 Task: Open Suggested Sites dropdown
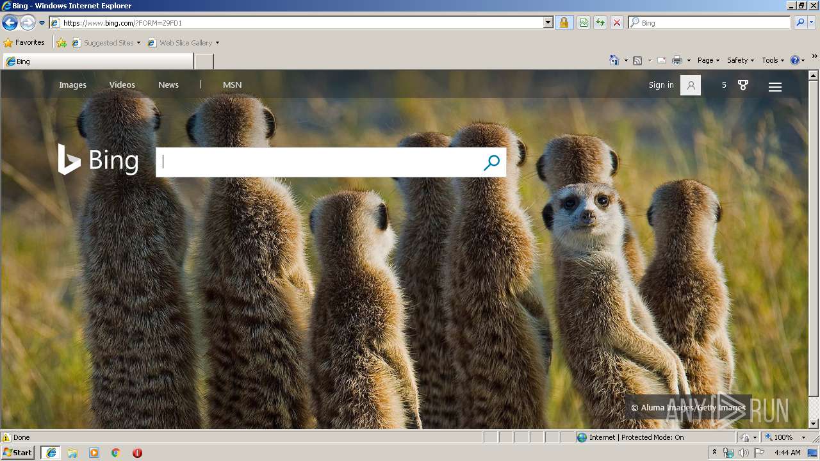106,43
